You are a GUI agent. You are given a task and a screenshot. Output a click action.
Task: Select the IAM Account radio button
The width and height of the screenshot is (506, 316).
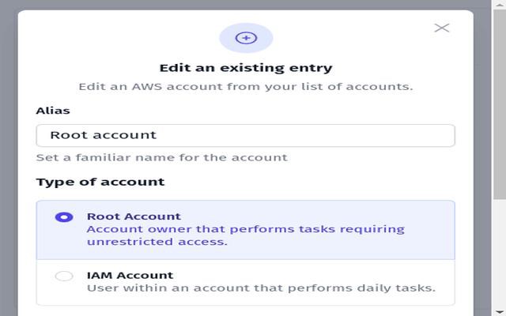point(64,276)
